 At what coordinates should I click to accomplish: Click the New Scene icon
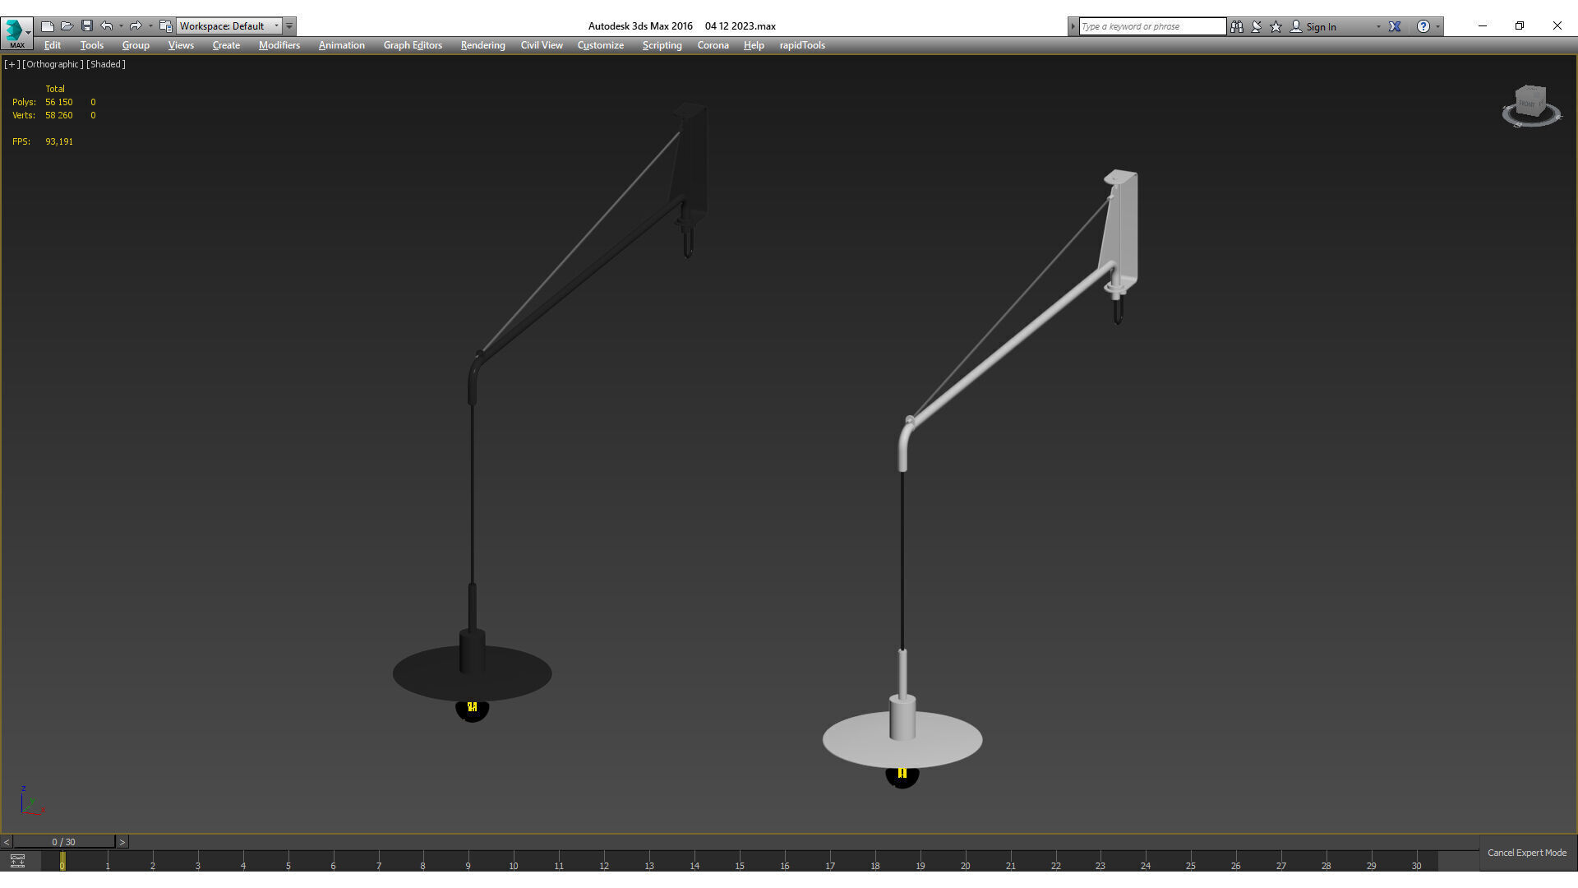point(47,26)
